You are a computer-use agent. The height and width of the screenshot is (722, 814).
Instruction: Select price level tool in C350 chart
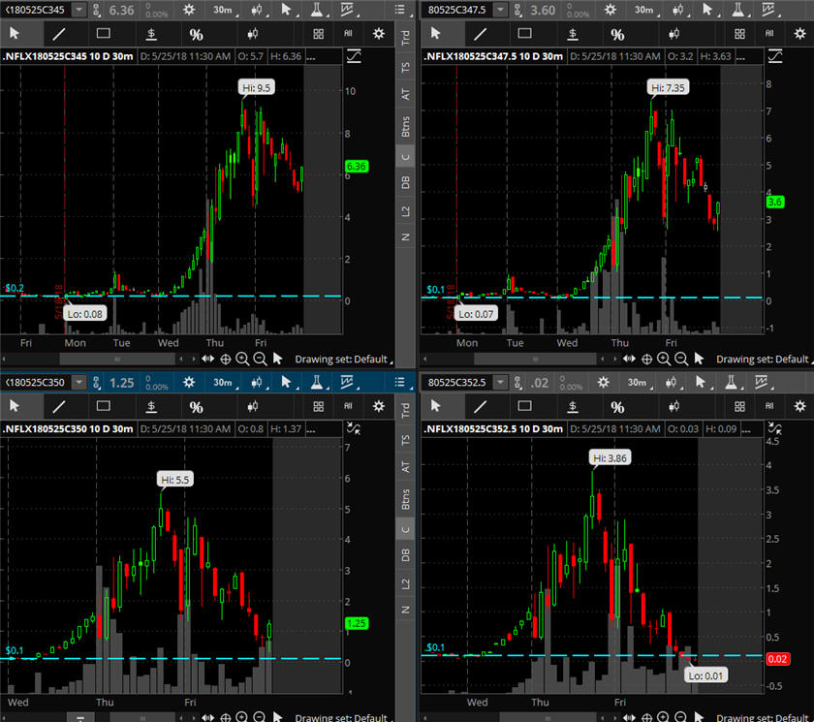151,407
